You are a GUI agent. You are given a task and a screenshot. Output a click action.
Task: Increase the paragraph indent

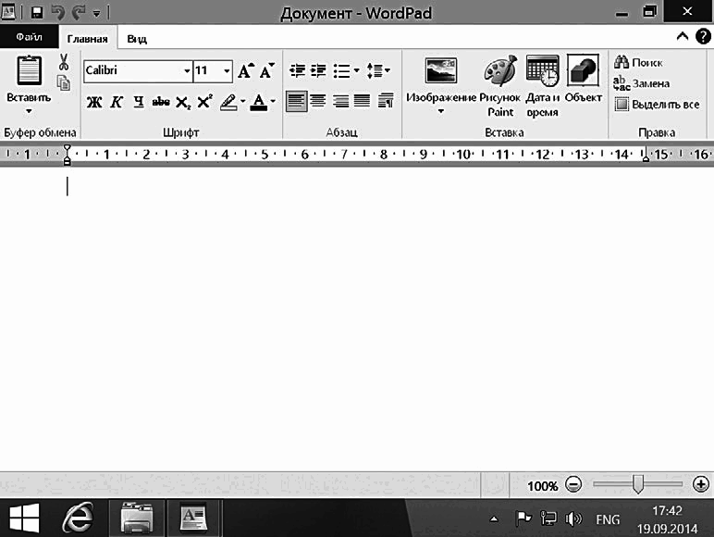(318, 70)
